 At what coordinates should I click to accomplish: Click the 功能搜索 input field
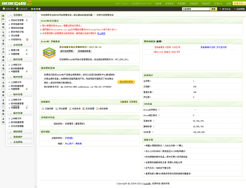pyautogui.click(x=195, y=9)
